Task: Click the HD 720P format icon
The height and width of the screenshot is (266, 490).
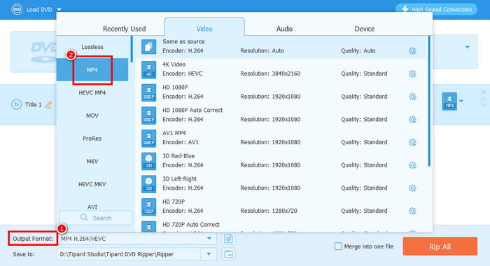Action: [x=148, y=206]
